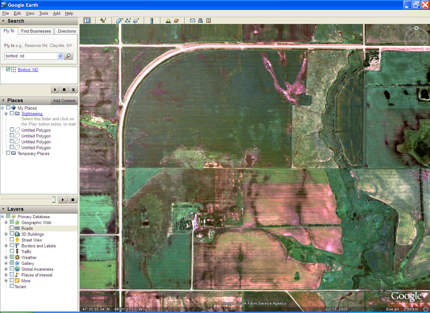Enable the Street View layer
This screenshot has width=430, height=313.
pos(12,239)
